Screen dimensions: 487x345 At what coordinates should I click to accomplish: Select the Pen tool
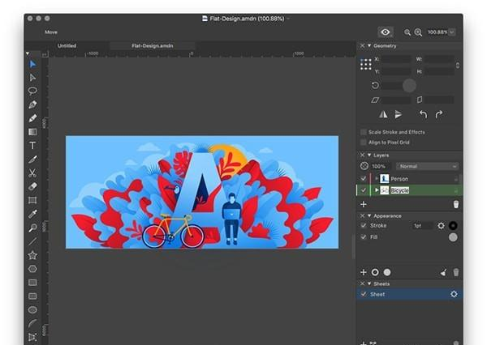(32, 104)
